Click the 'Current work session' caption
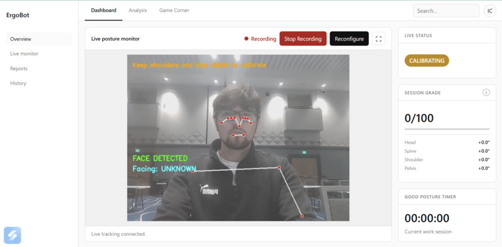This screenshot has height=247, width=502. (x=428, y=231)
